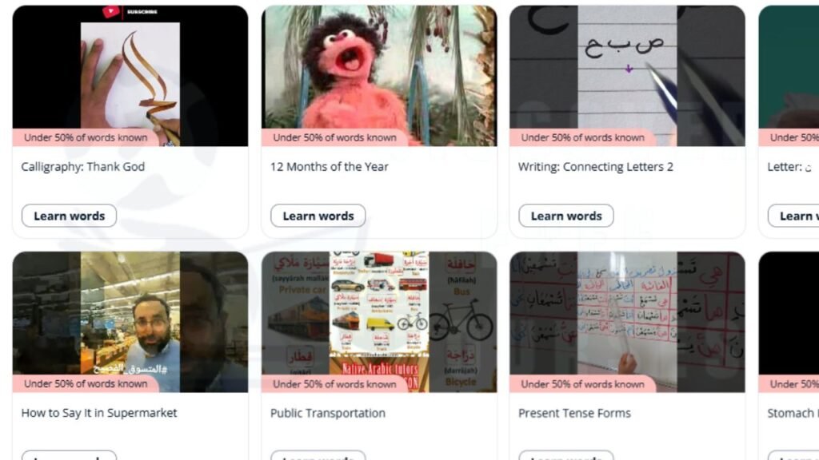The height and width of the screenshot is (460, 819).
Task: Click Learn words on the Letter card
Action: (x=793, y=216)
